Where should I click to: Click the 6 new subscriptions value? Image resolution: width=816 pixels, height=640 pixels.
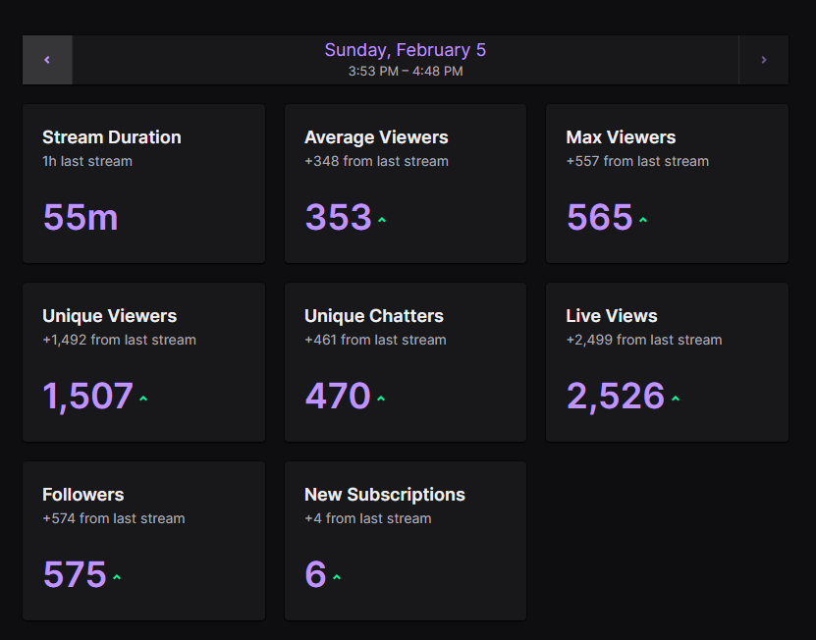pyautogui.click(x=316, y=574)
